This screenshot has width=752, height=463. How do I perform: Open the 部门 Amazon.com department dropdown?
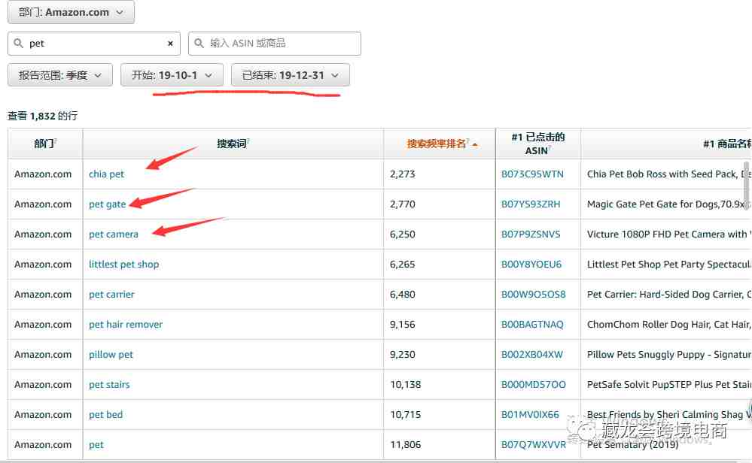(x=71, y=12)
